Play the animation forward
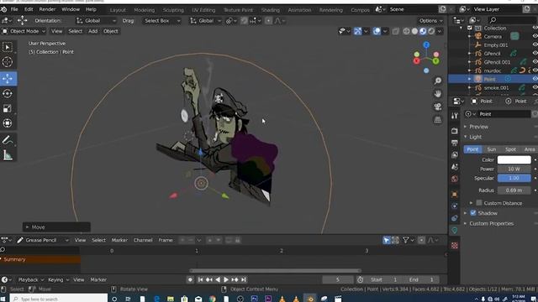The image size is (538, 302). click(x=226, y=279)
